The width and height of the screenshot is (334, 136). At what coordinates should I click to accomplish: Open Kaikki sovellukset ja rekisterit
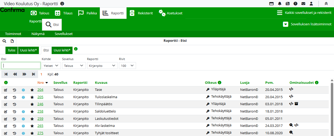pos(304,13)
